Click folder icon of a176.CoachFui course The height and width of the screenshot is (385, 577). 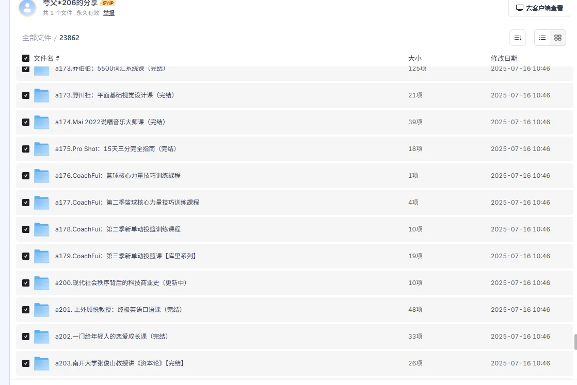click(x=41, y=176)
